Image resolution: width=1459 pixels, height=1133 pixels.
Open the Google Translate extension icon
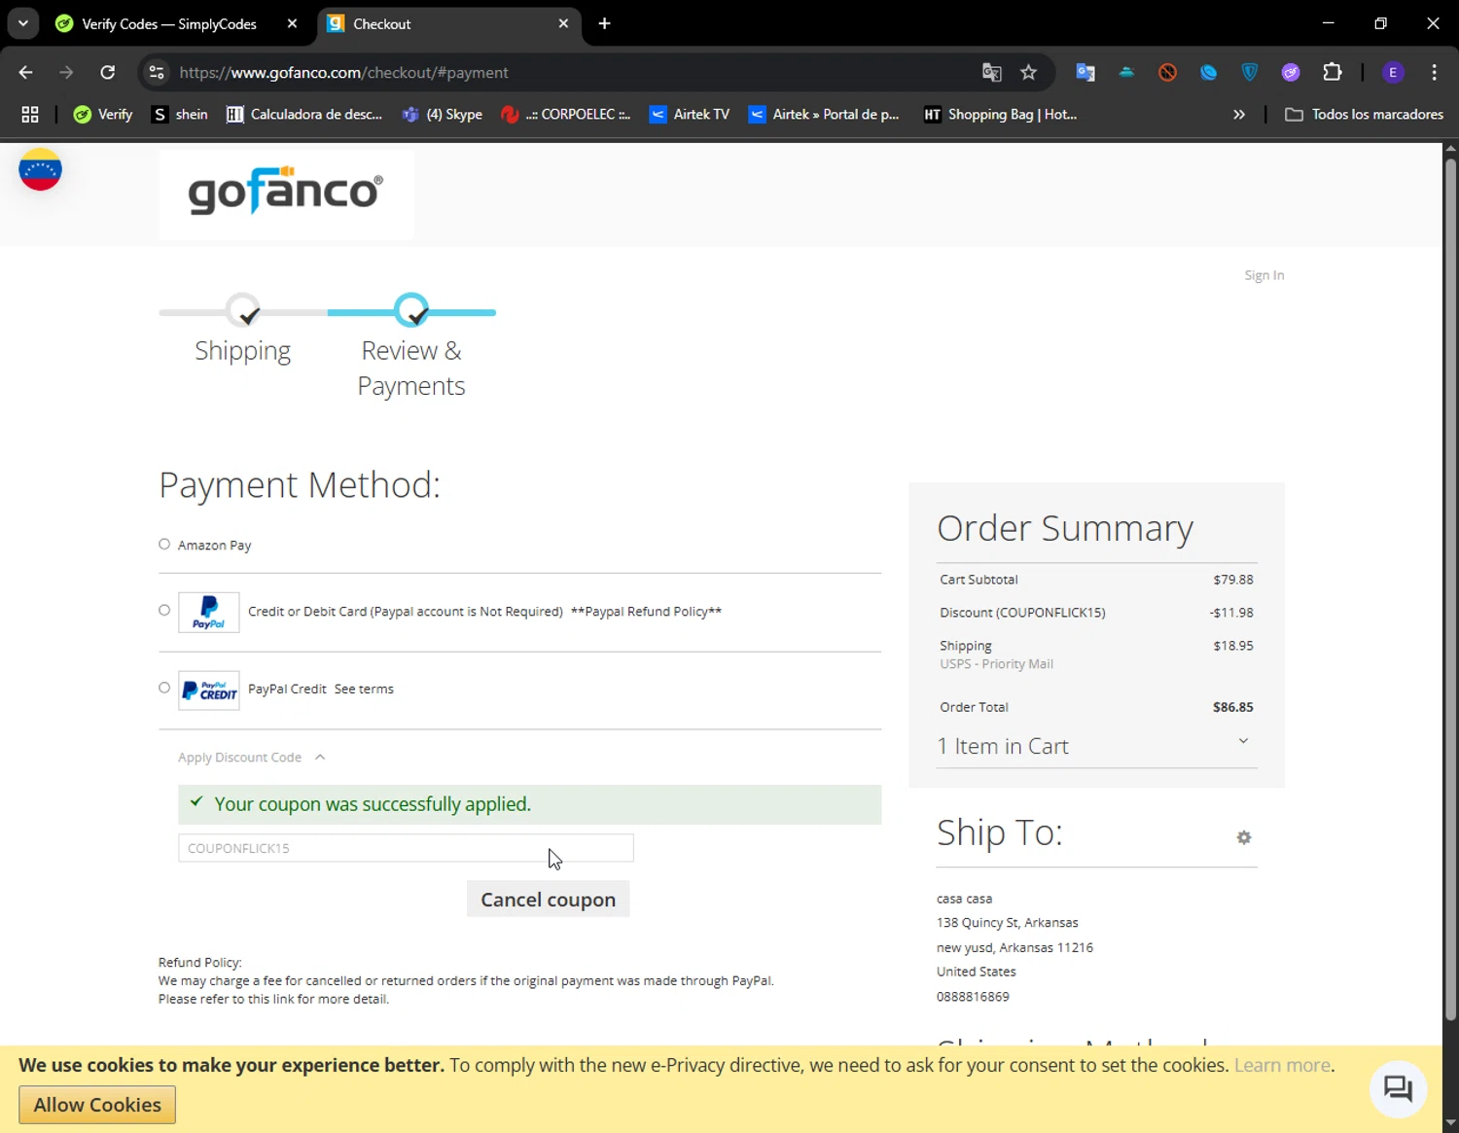1085,72
